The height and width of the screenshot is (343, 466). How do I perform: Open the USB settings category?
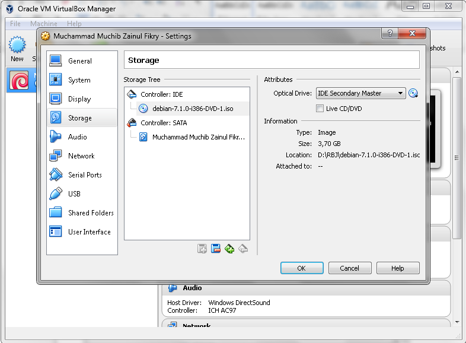pos(82,194)
